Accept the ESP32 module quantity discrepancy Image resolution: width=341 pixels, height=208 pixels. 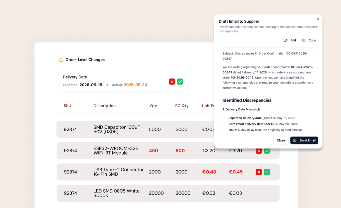coord(267,150)
